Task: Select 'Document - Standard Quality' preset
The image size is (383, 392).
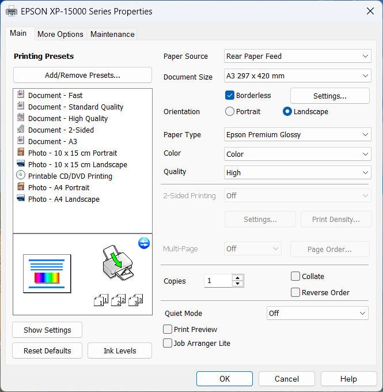Action: pyautogui.click(x=75, y=107)
